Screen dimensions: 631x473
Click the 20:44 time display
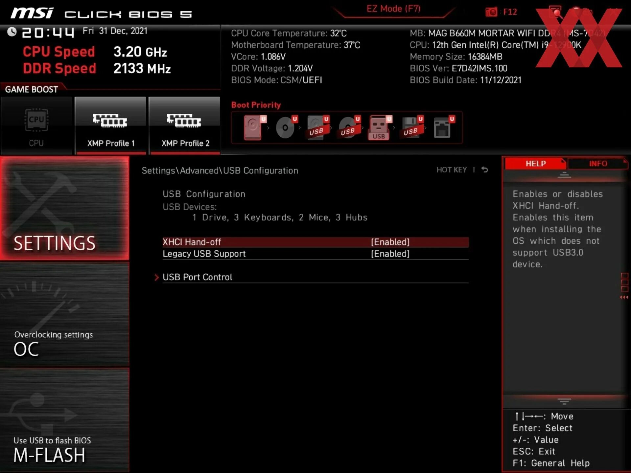(x=48, y=33)
